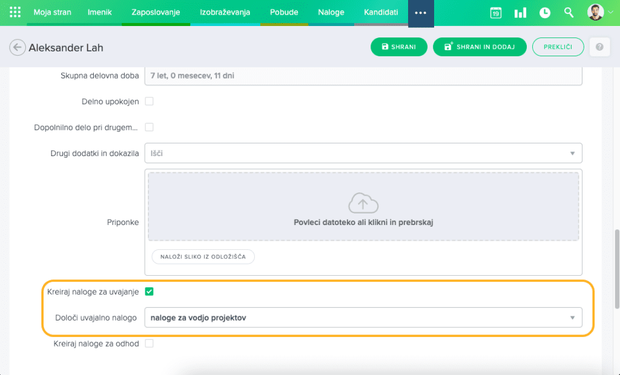Uncheck Kreiraj naloge za uvajanje
Screen dimensions: 620x375
click(x=150, y=292)
